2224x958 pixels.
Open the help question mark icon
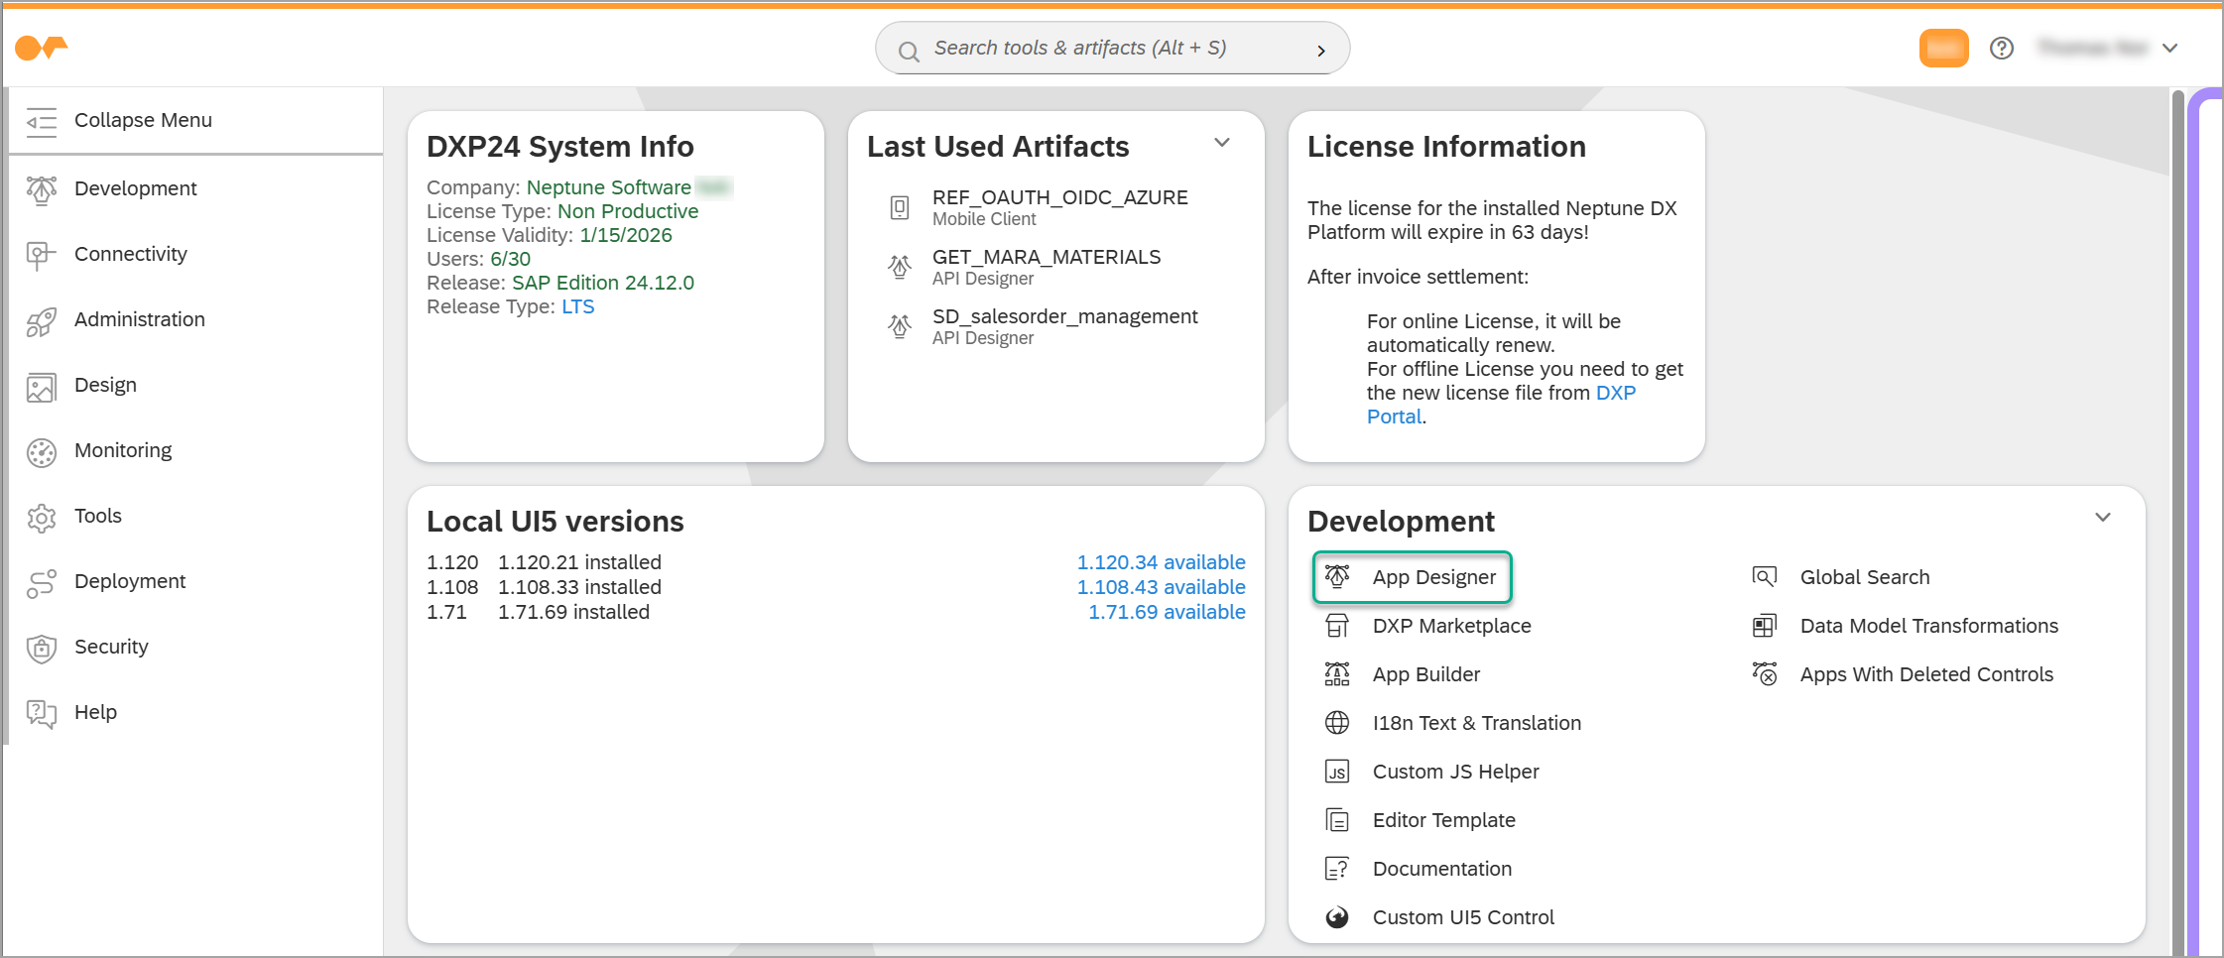(x=2002, y=47)
